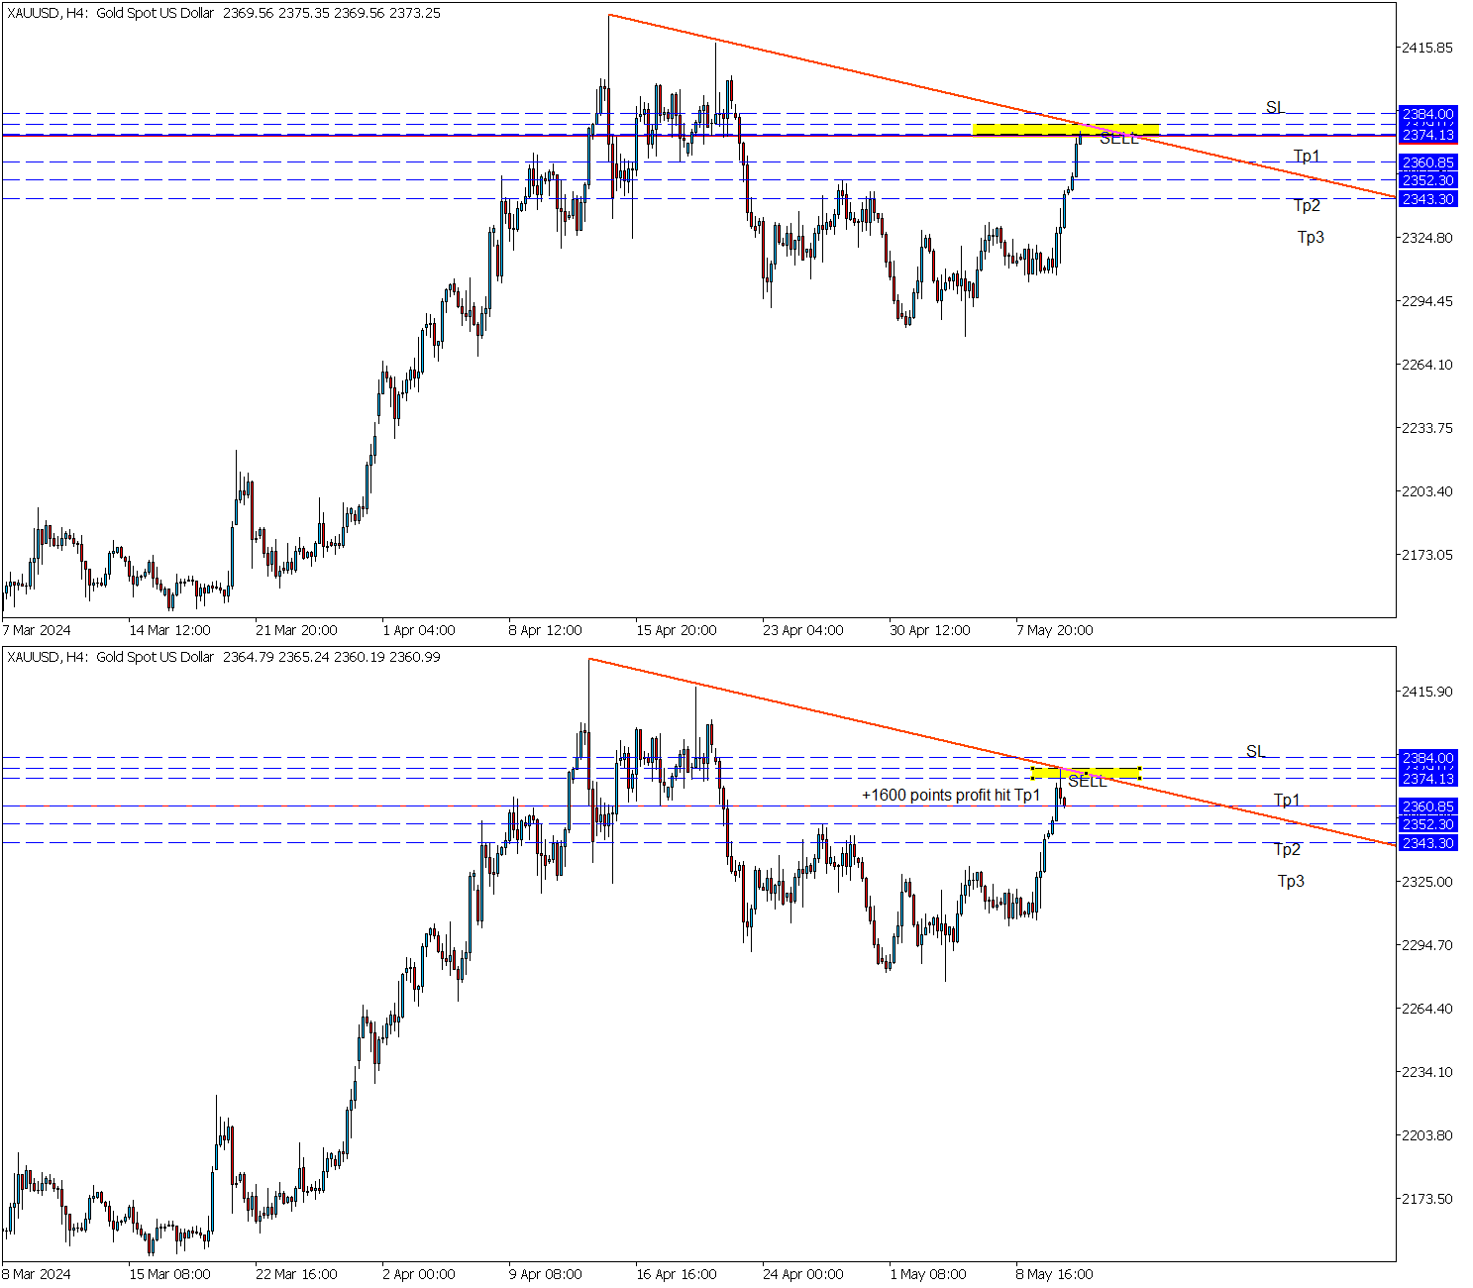The image size is (1473, 1288).
Task: Click the 2233.75 price axis value
Action: pyautogui.click(x=1427, y=428)
